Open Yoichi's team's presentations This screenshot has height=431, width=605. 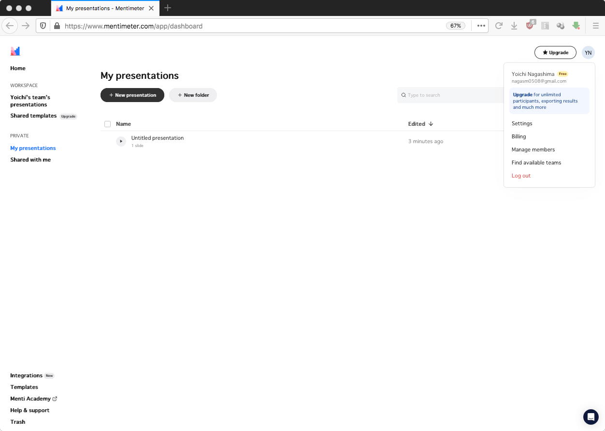pos(30,101)
